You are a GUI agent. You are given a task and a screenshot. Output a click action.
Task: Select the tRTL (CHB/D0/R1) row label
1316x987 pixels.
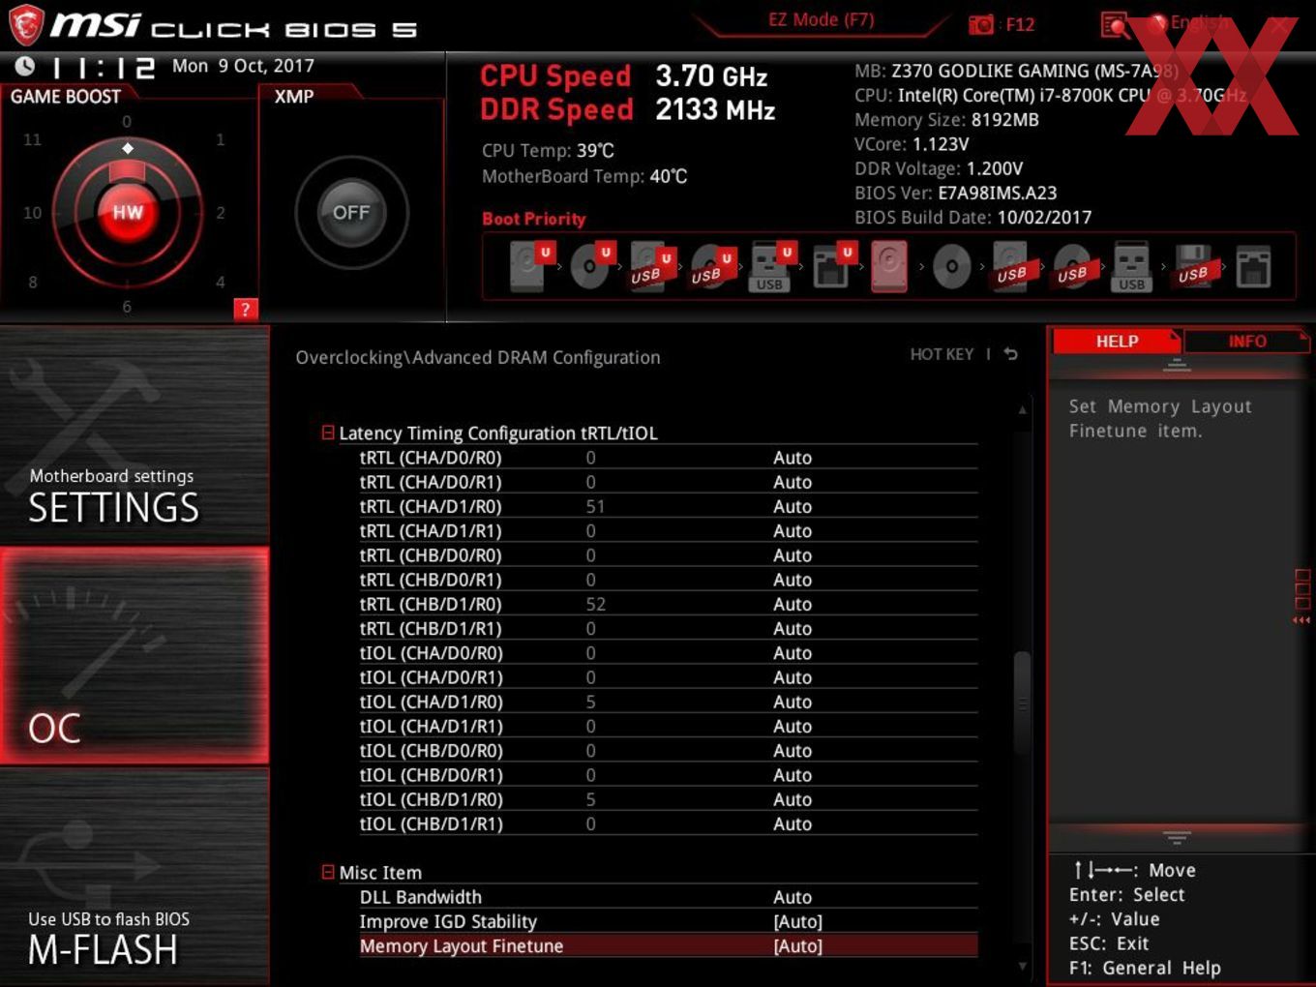click(x=431, y=580)
